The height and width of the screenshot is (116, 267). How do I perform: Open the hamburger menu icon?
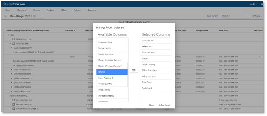pos(262,4)
